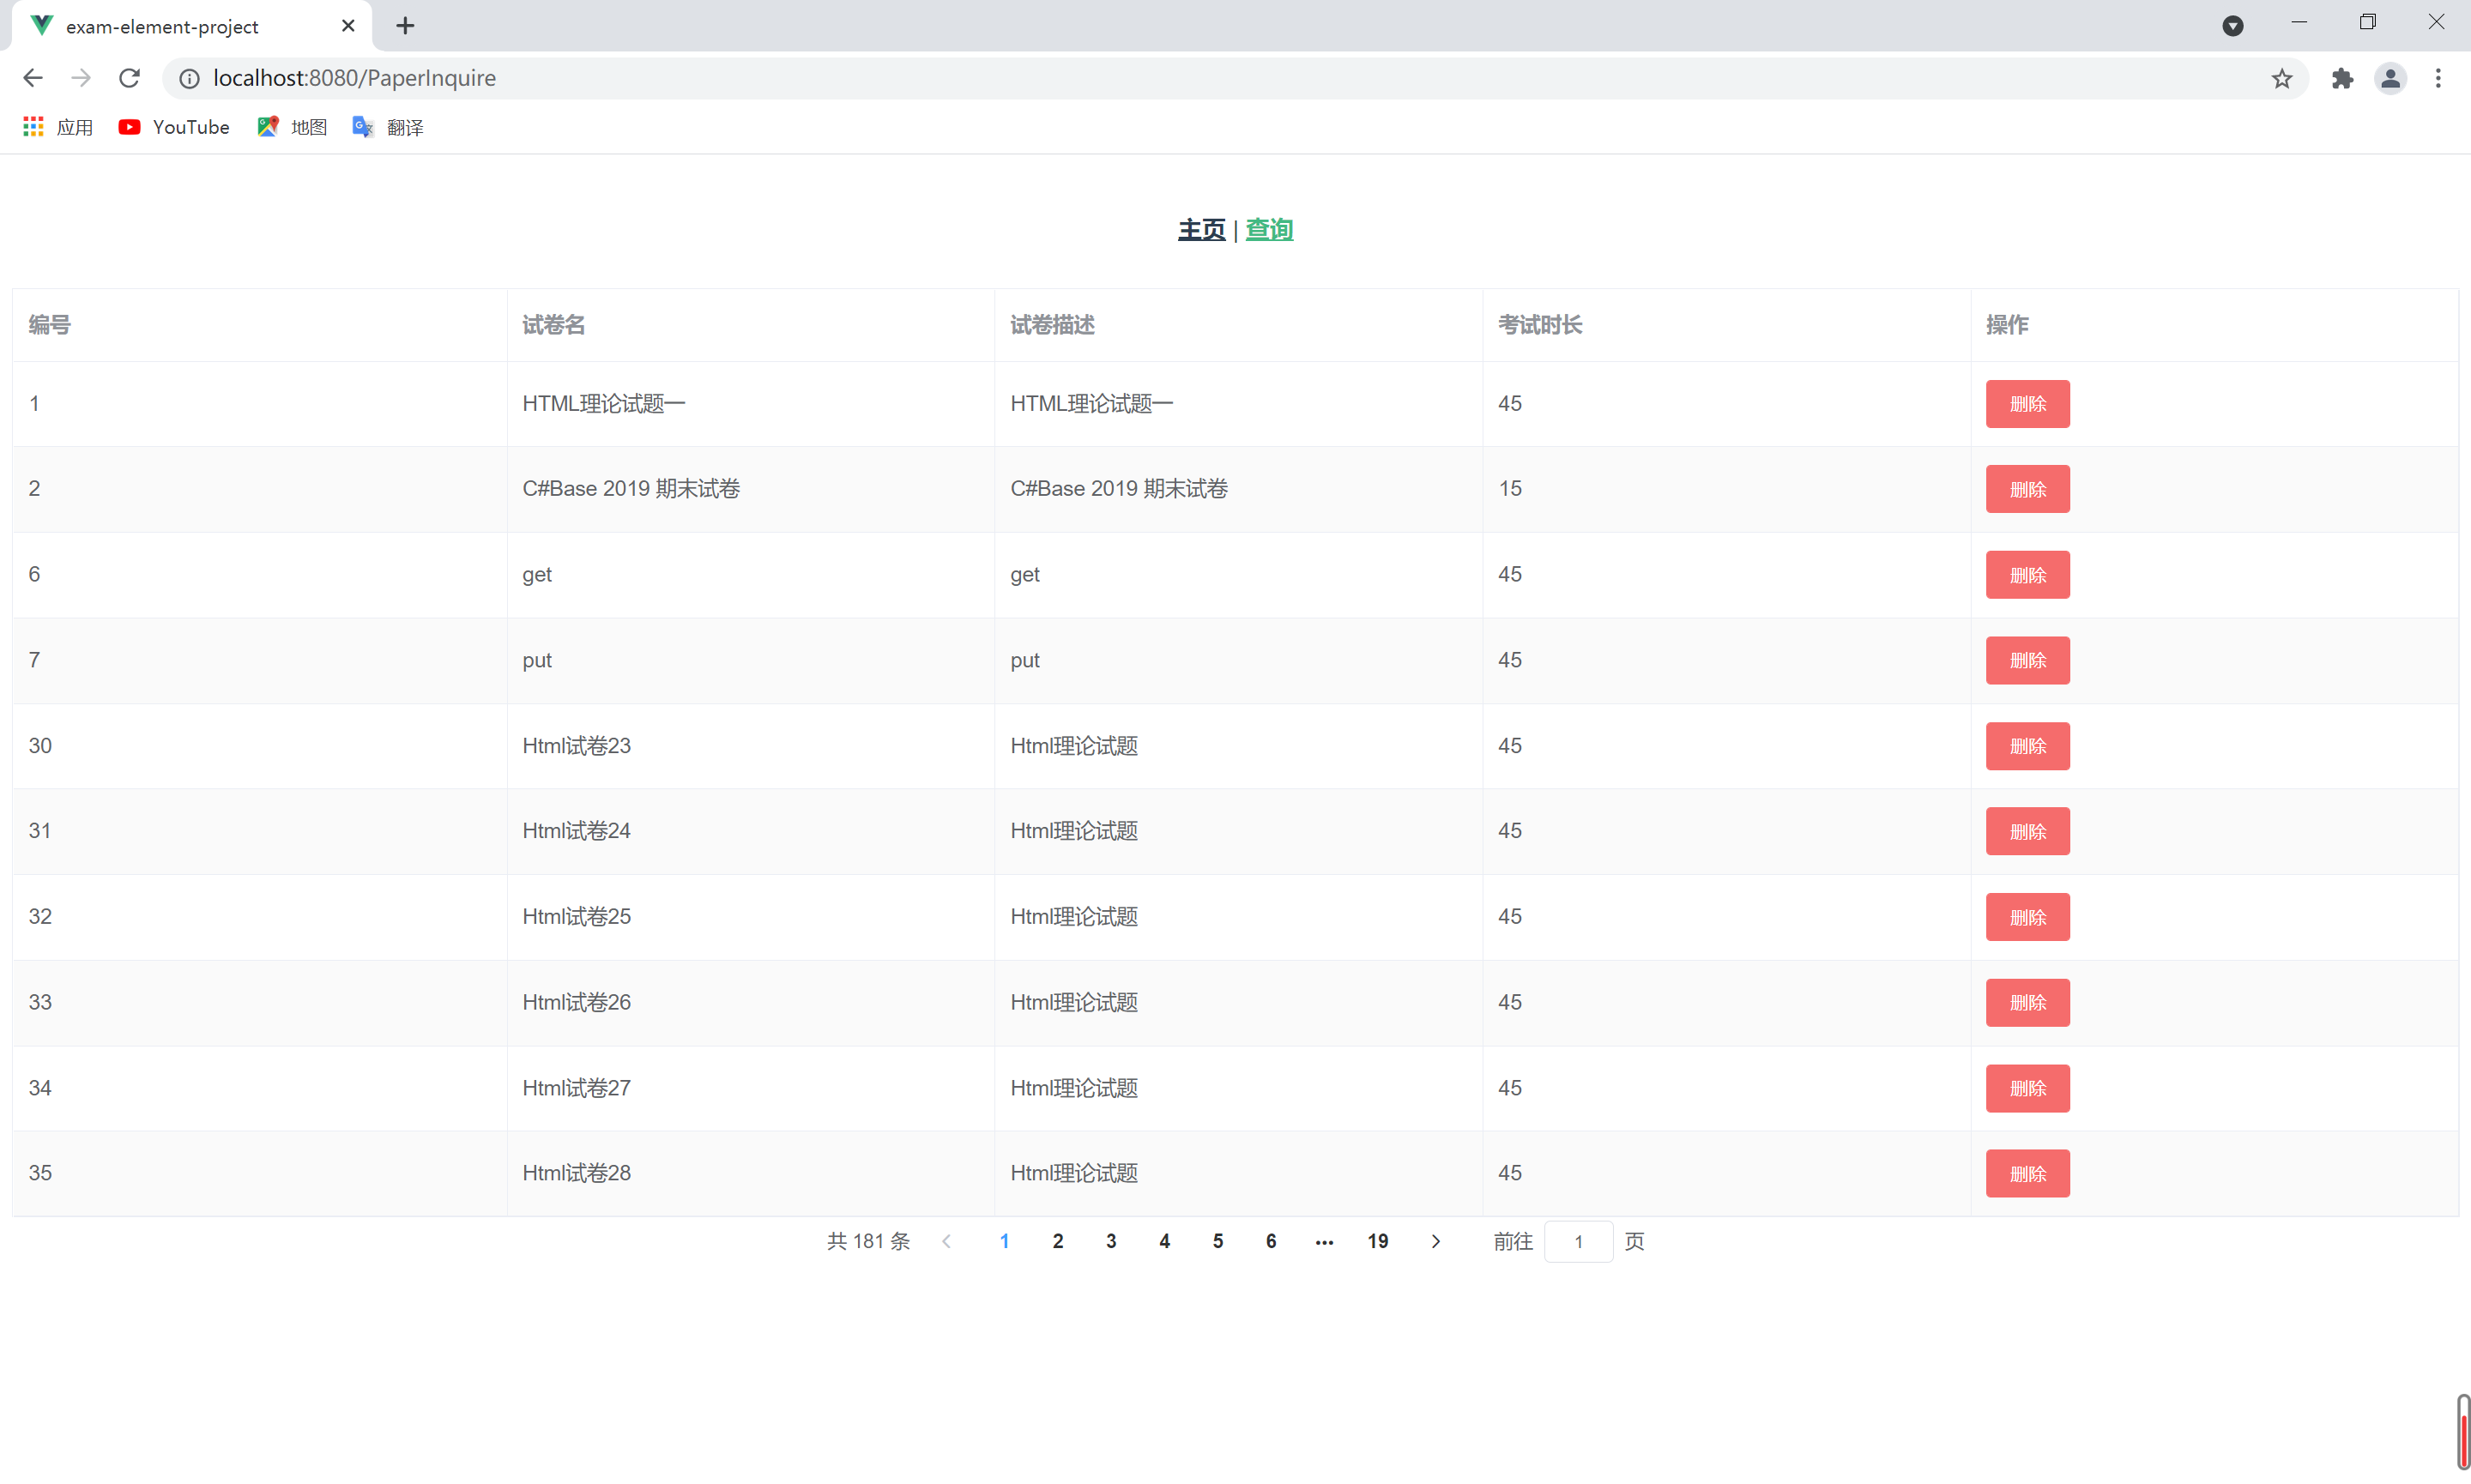Open a new browser tab
Viewport: 2471px width, 1484px height.
[405, 26]
